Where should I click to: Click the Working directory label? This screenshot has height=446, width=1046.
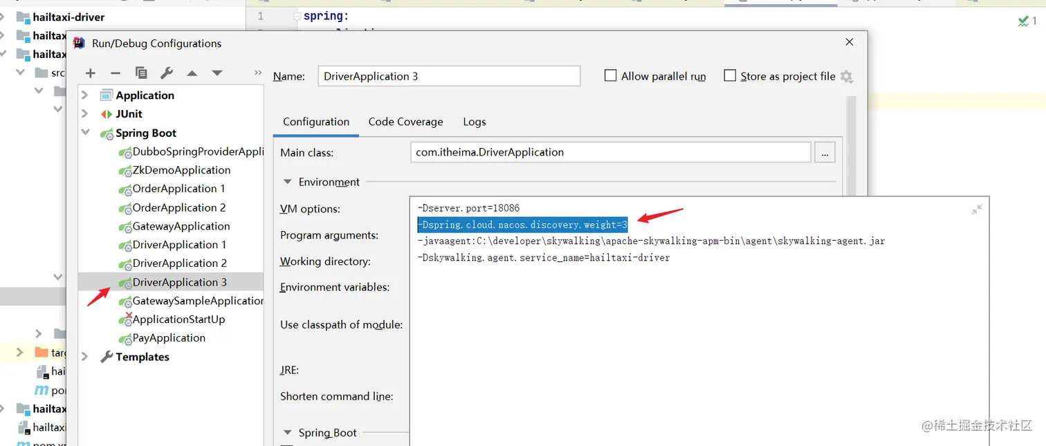[x=325, y=261]
